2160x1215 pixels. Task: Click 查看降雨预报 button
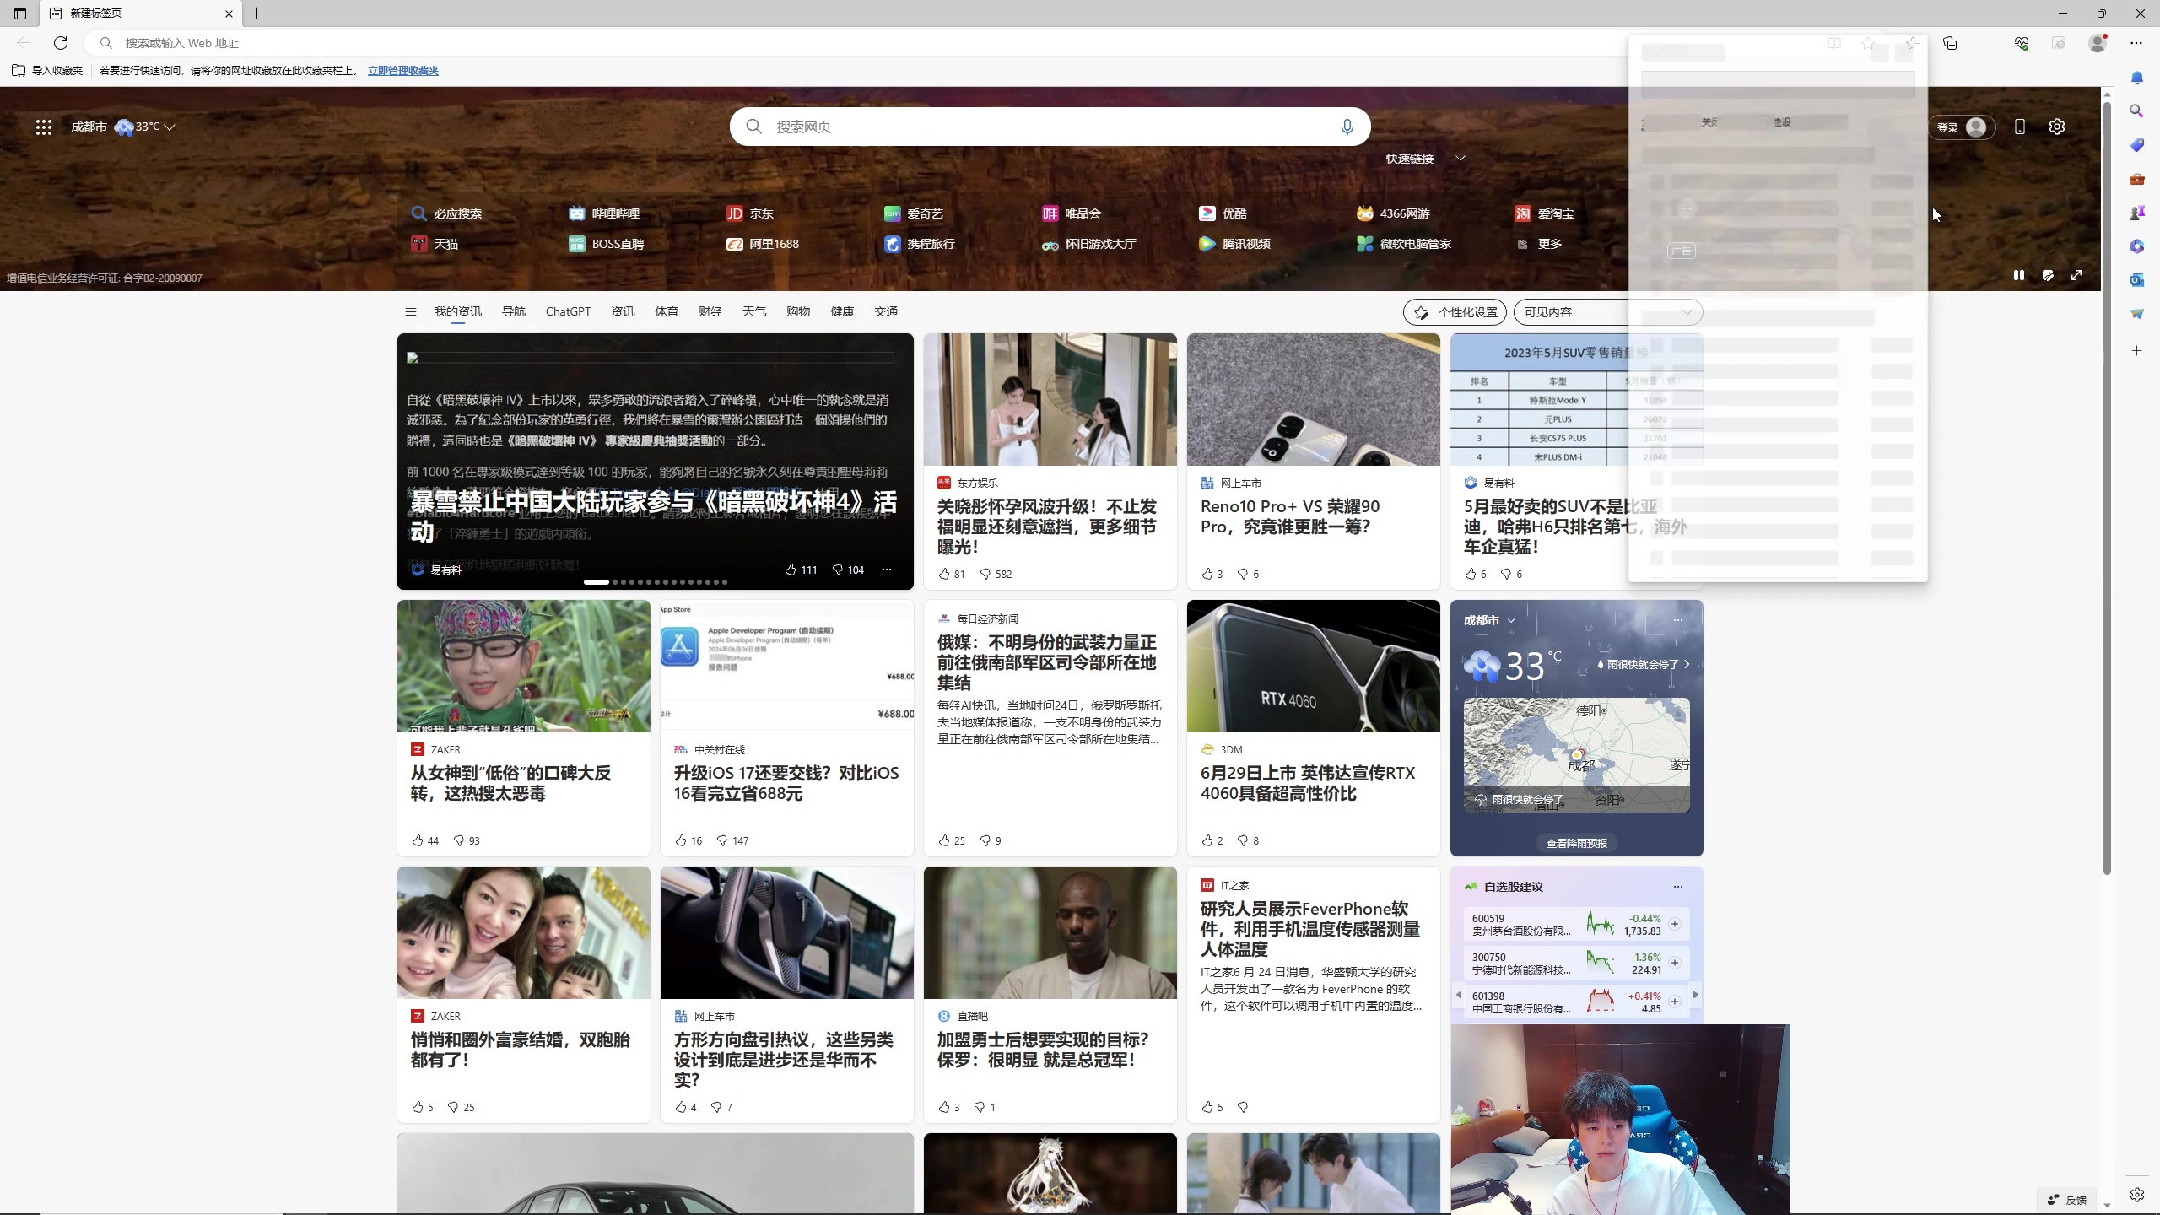click(x=1576, y=843)
